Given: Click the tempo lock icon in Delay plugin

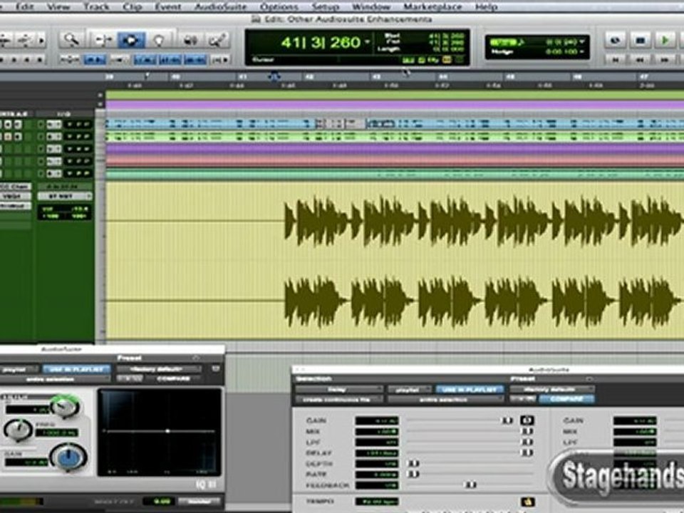Looking at the screenshot, I should (528, 502).
